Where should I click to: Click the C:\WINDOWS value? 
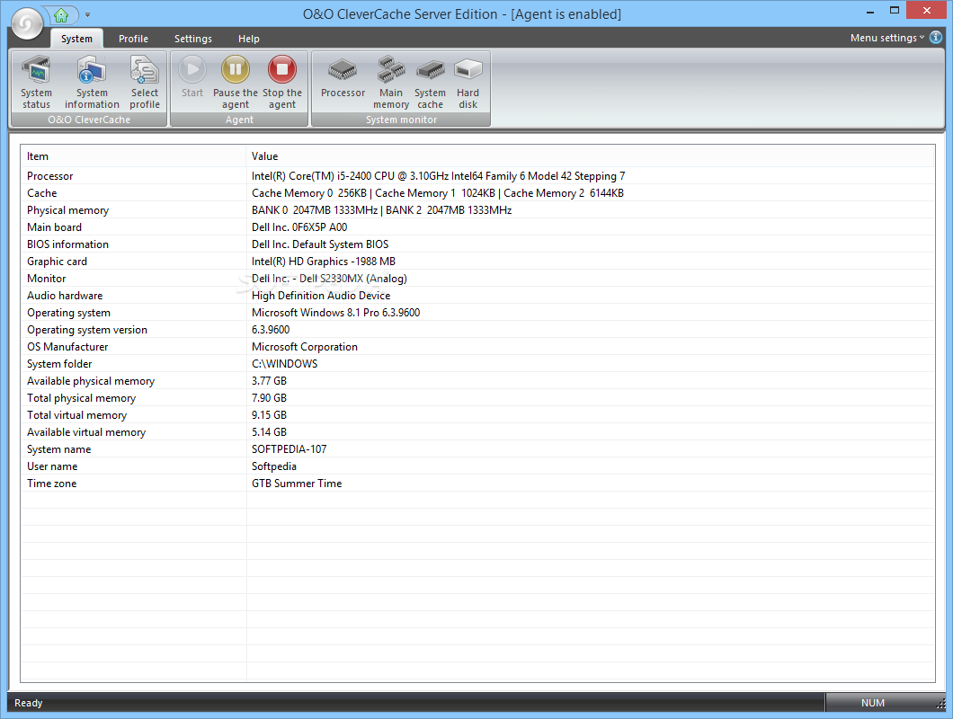(x=284, y=363)
